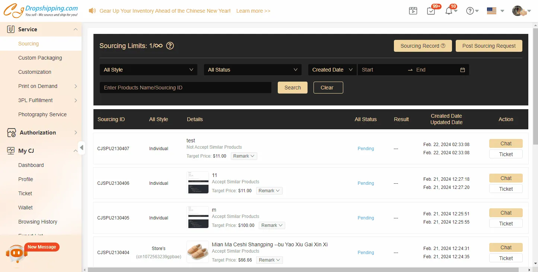Click the notification bell icon
Viewport: 538px width, 272px height.
coord(449,11)
